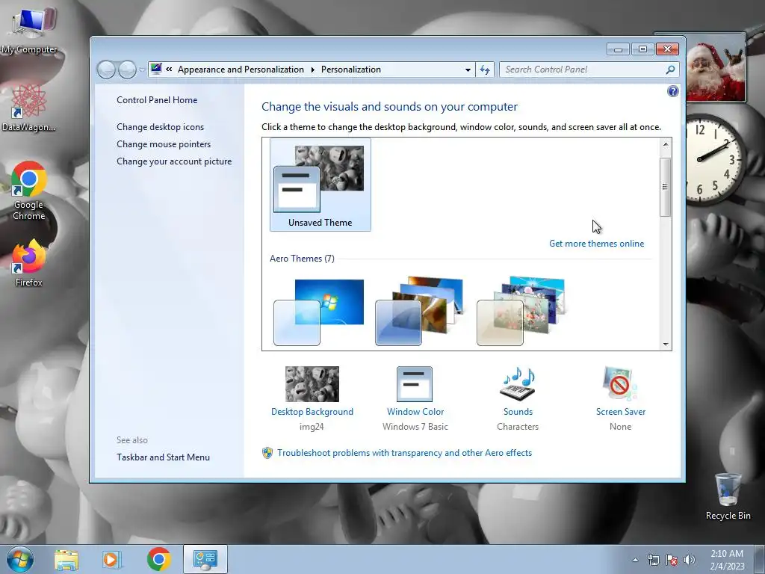Viewport: 765px width, 574px height.
Task: Click the blue help question mark icon
Action: point(673,91)
